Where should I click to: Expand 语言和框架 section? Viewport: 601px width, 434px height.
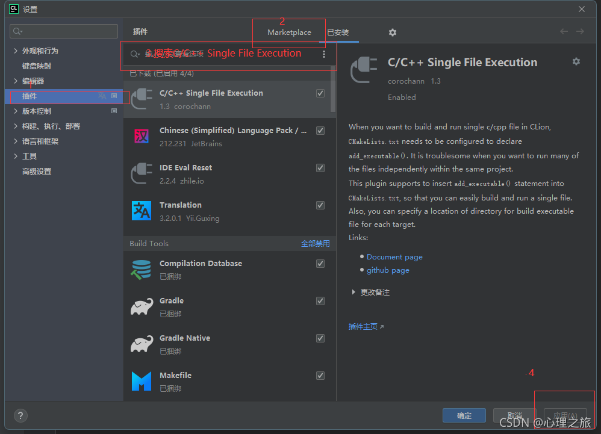pyautogui.click(x=16, y=141)
